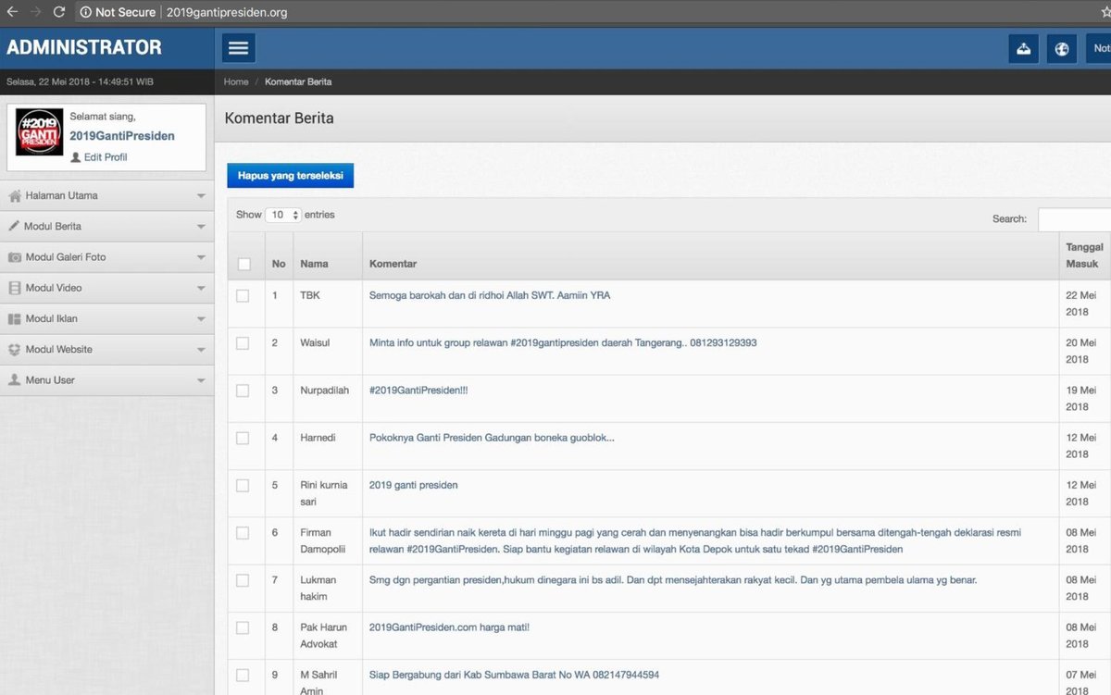Check the box for TBK comment row

[243, 296]
